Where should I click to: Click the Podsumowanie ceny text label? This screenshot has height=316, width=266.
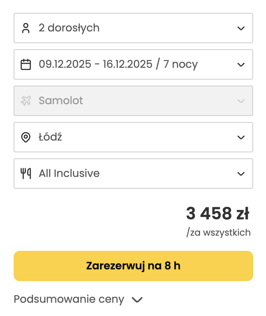pos(68,299)
